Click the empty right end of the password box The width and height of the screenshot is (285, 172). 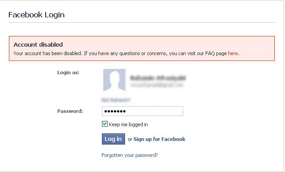[x=164, y=111]
